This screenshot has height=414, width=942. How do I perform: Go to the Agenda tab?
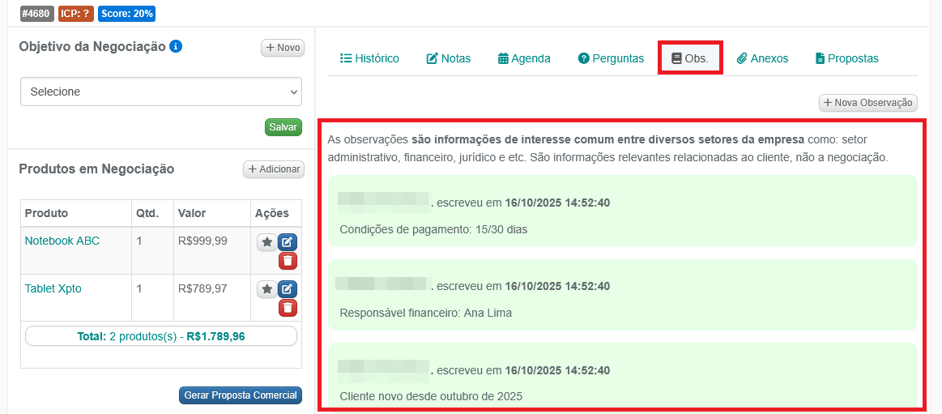(524, 58)
